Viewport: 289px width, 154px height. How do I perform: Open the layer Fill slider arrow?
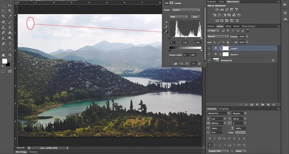point(247,42)
